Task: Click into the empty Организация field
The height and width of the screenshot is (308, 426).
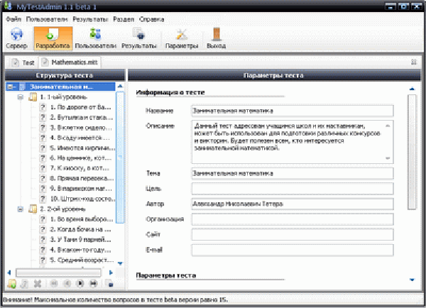Action: point(293,219)
